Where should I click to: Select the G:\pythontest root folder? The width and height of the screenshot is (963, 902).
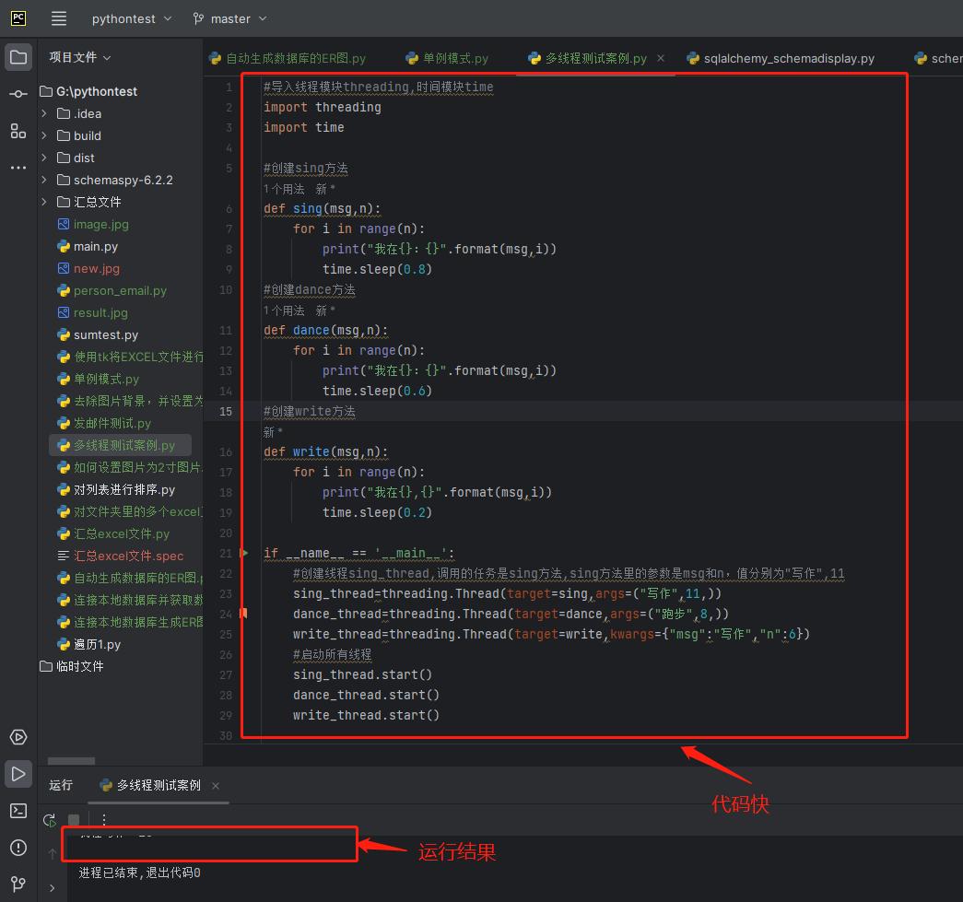(x=88, y=91)
